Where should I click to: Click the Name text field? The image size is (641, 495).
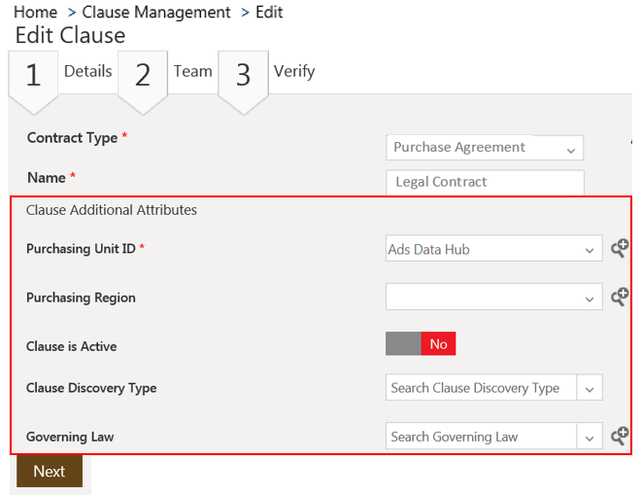(x=485, y=182)
